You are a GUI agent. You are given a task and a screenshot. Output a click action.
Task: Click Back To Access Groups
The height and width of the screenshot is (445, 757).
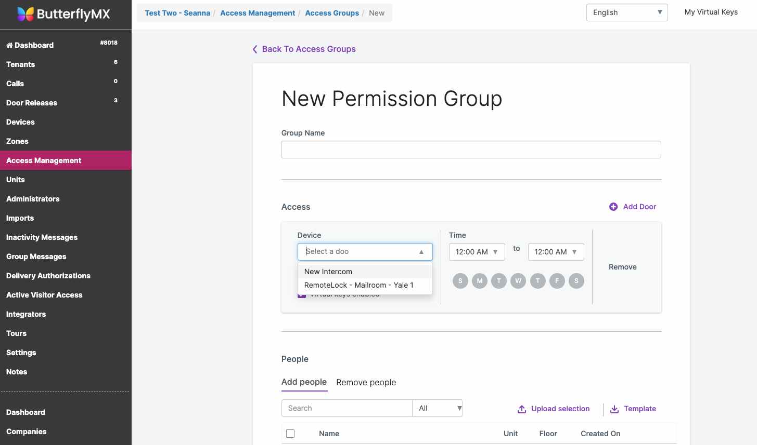pos(309,49)
